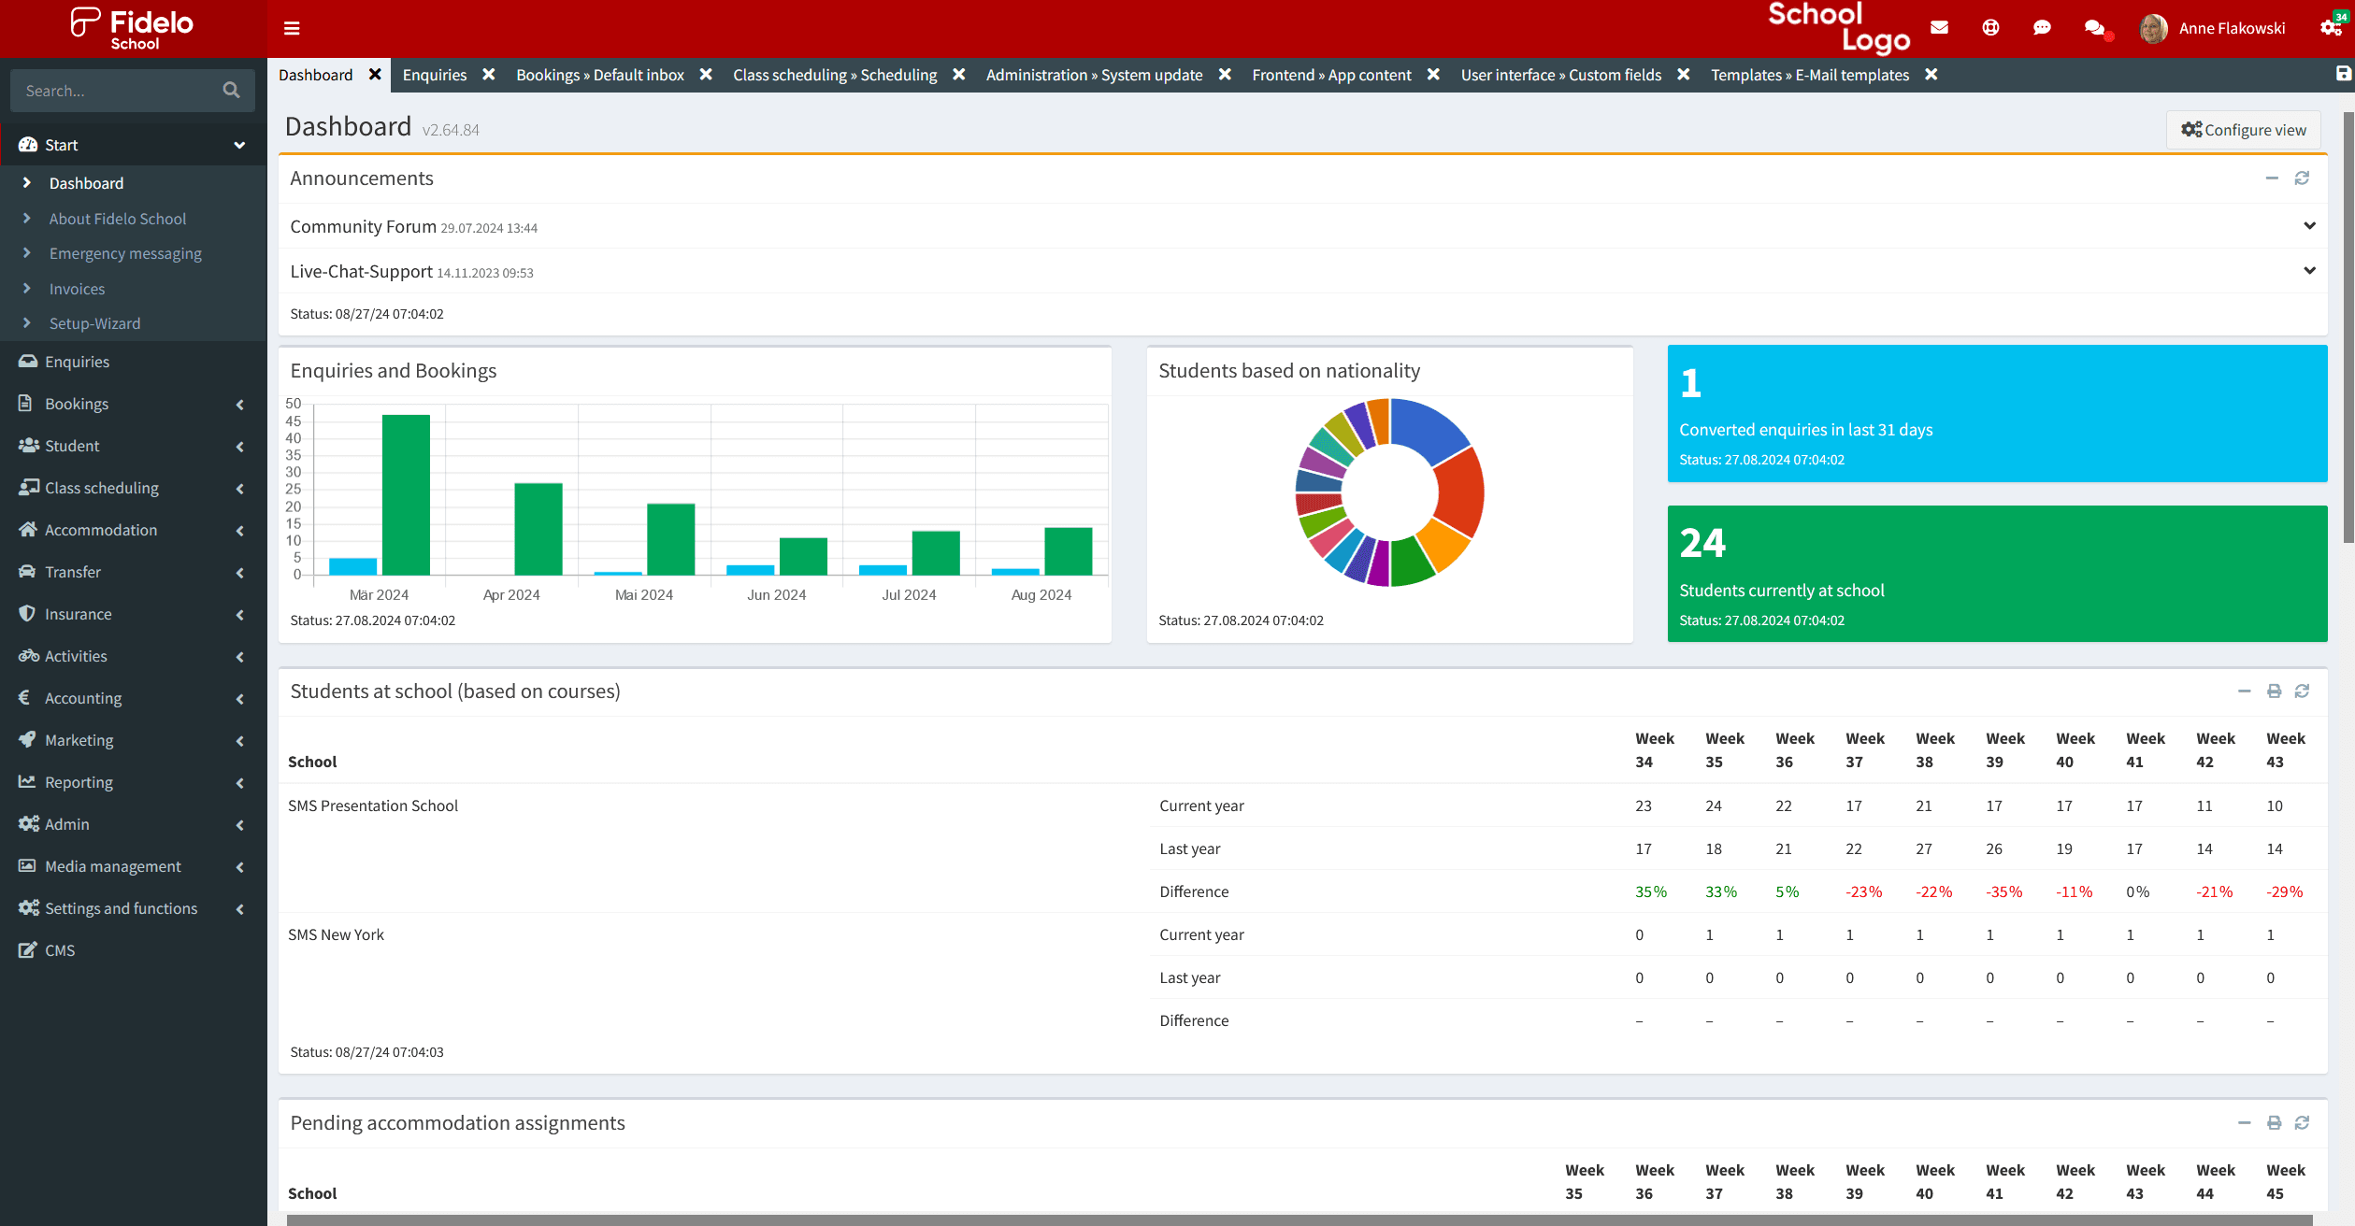
Task: Open the chat bubble icon in the header
Action: click(2041, 28)
